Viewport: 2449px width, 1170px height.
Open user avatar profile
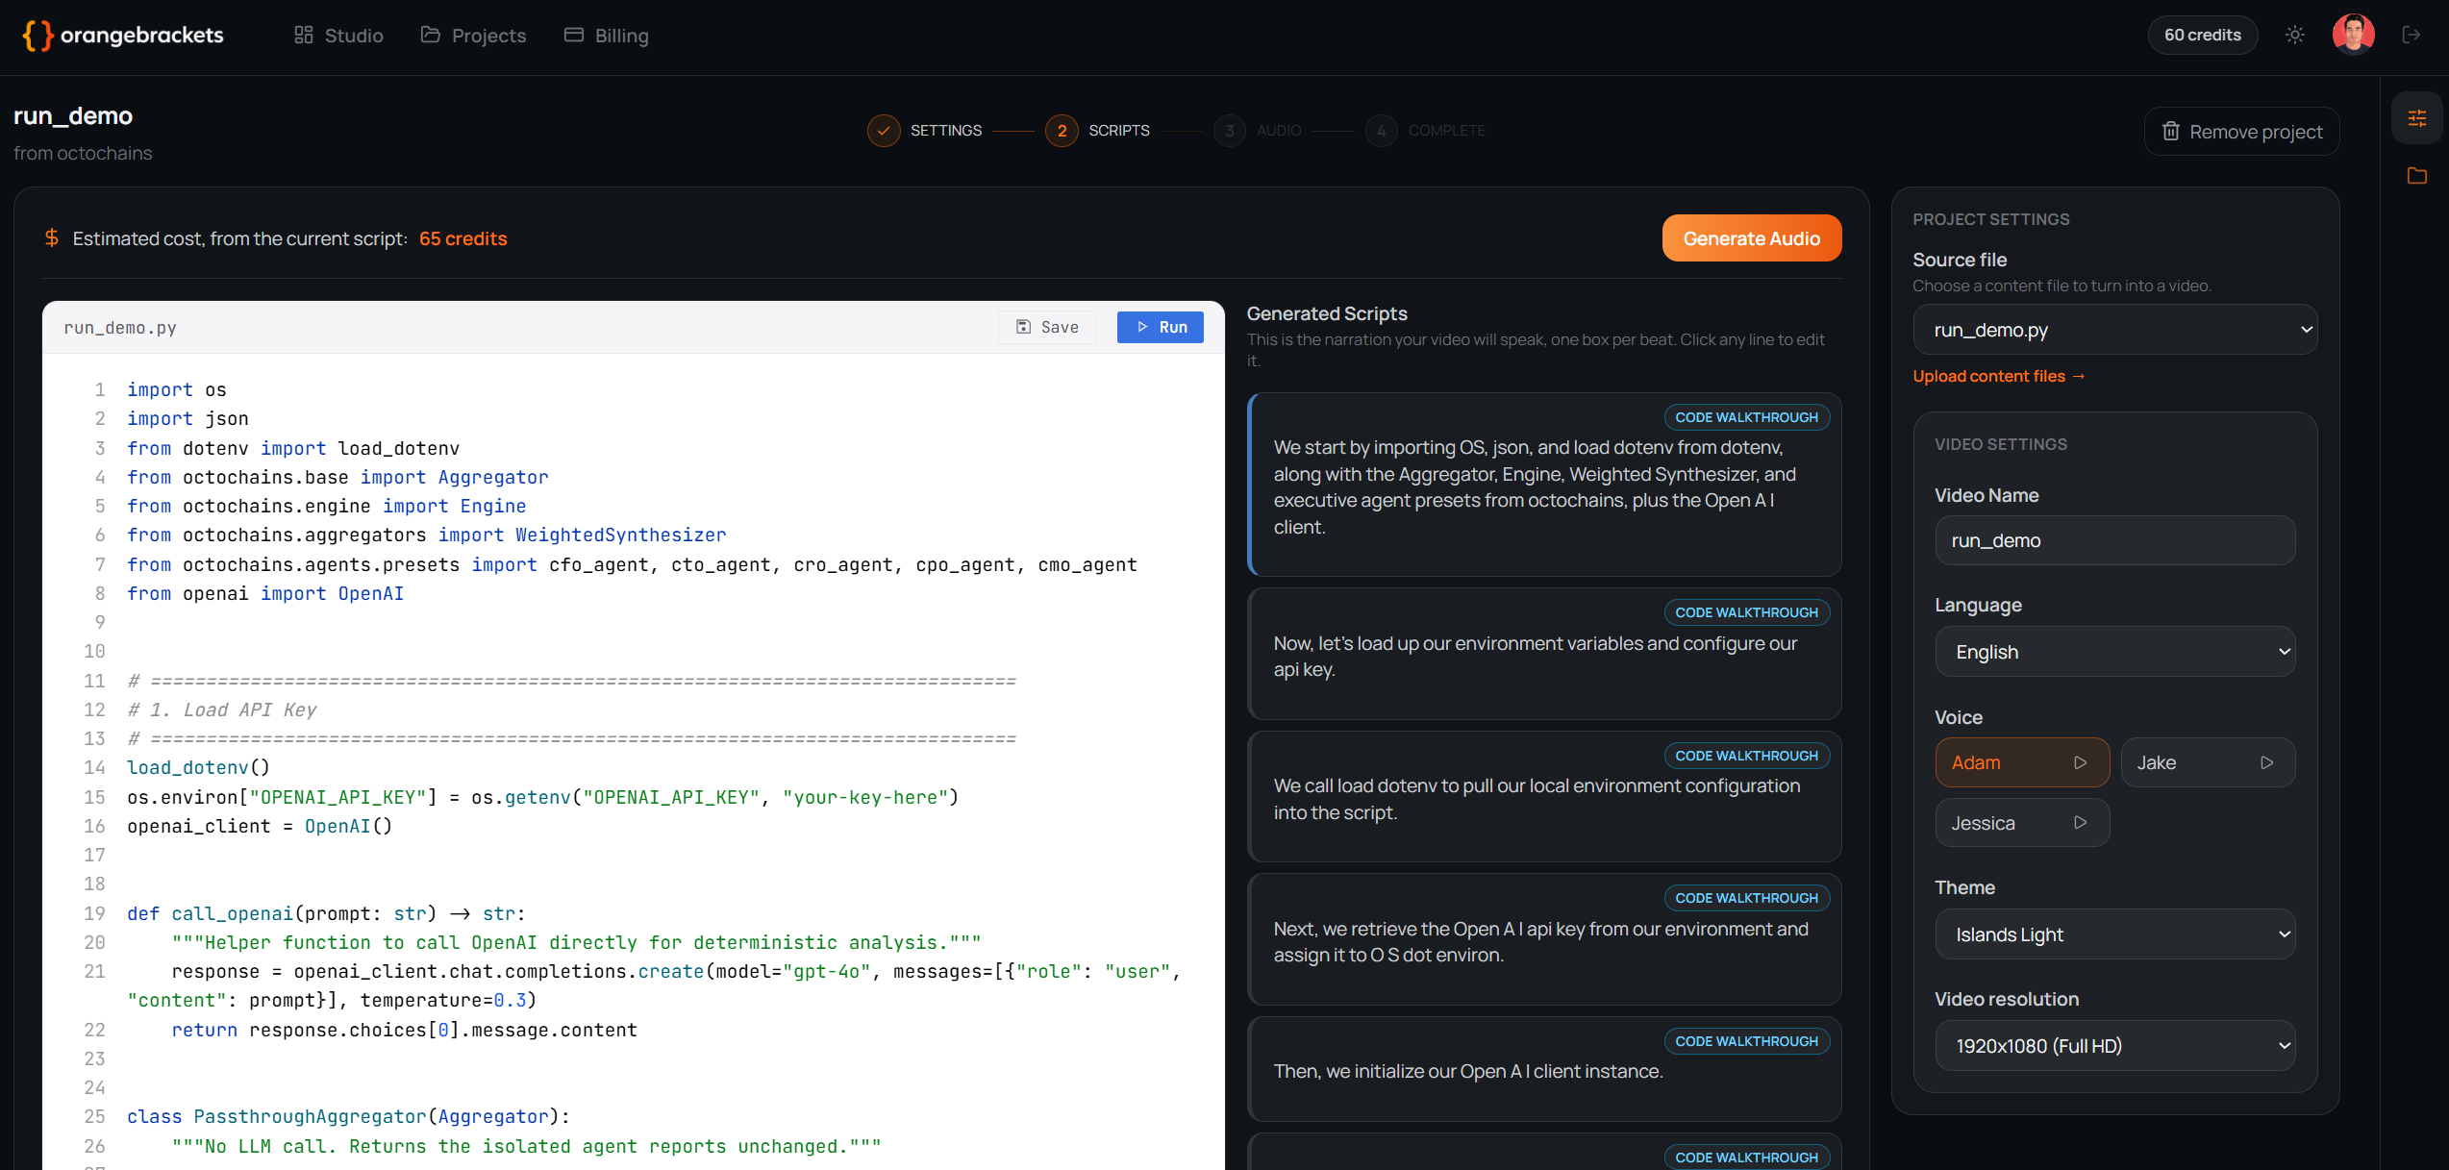(x=2353, y=36)
